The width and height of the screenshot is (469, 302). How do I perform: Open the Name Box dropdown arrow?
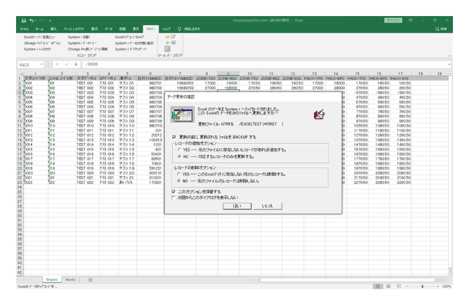click(x=42, y=64)
